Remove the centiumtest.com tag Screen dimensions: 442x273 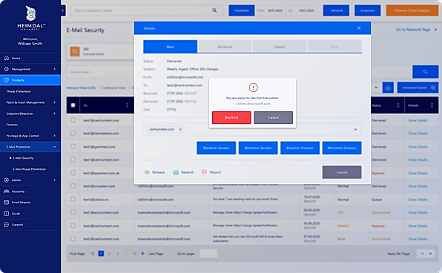(x=180, y=129)
